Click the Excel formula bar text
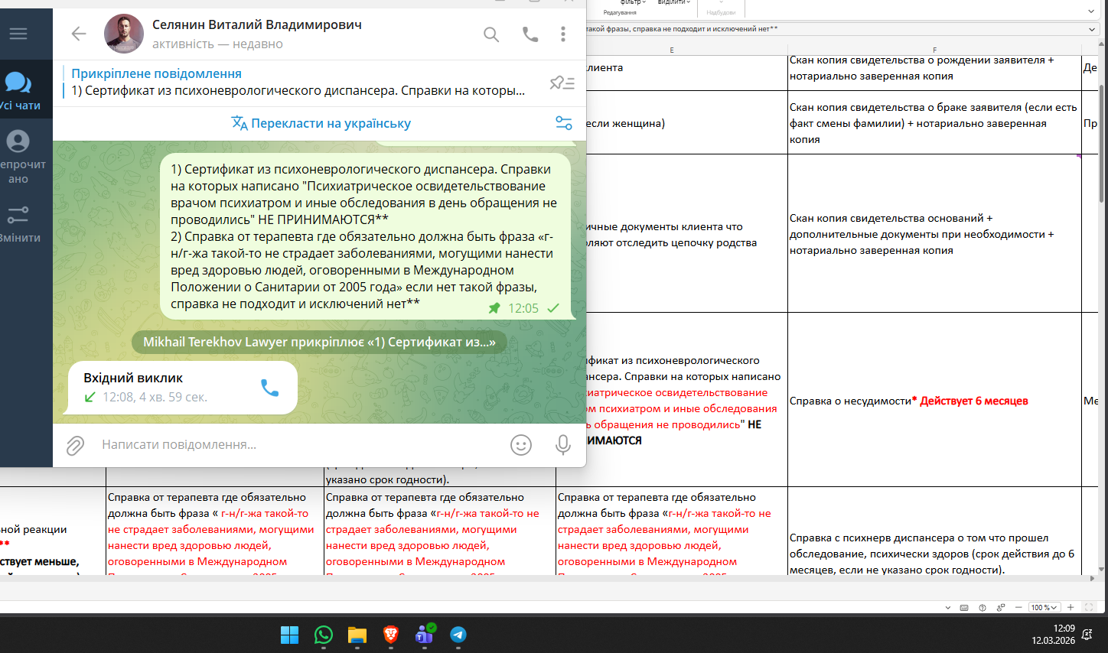The height and width of the screenshot is (653, 1108). tap(681, 29)
